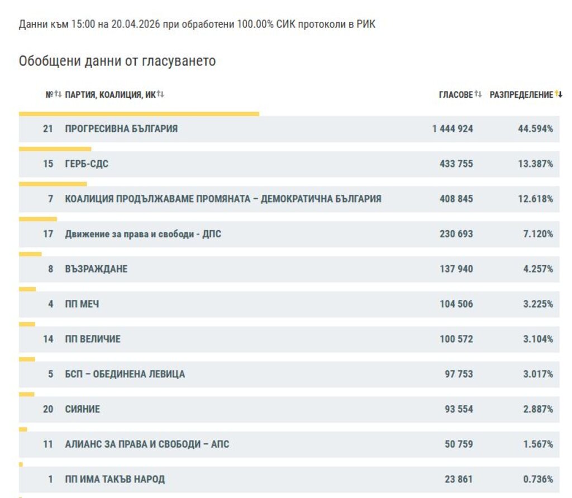Click the sort arrows beside the № column
The height and width of the screenshot is (498, 572).
point(58,95)
